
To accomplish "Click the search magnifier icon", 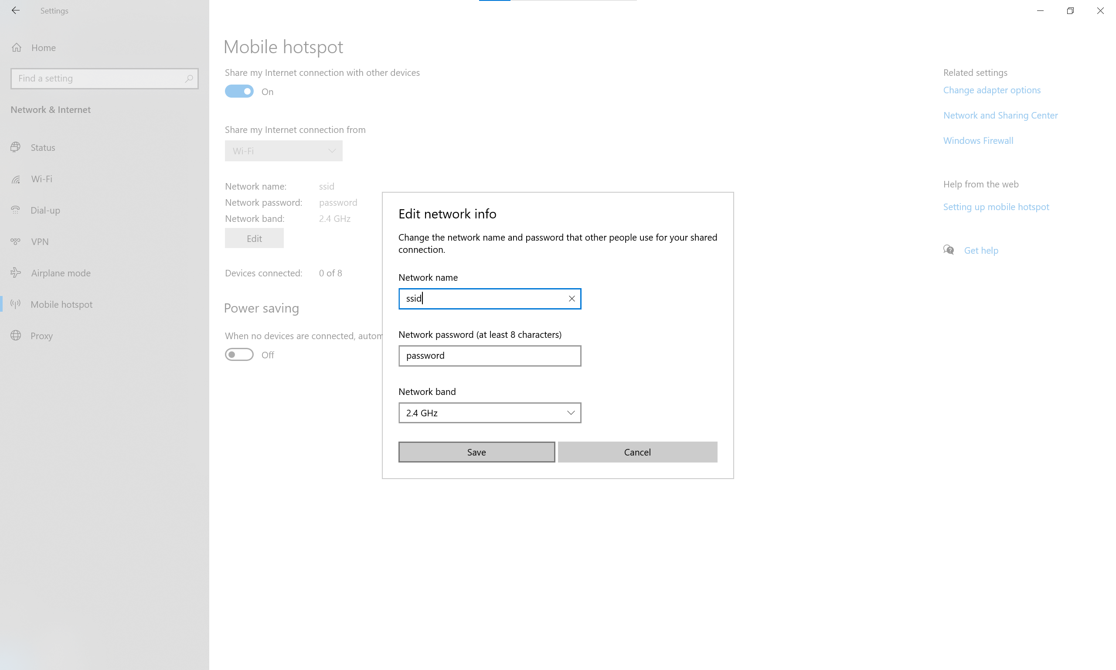I will 189,78.
